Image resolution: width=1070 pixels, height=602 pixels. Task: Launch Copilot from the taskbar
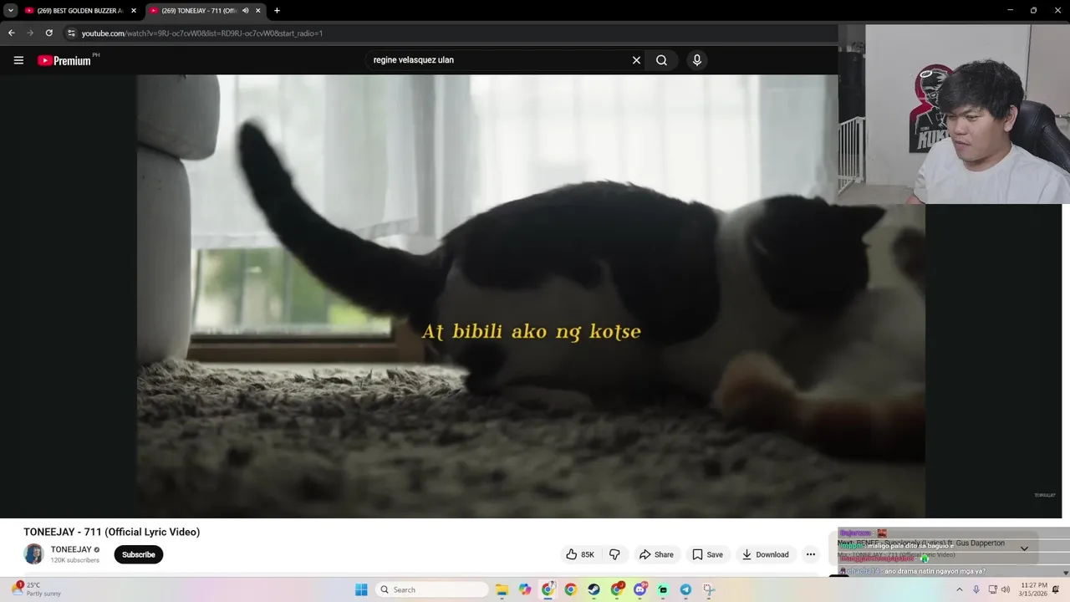525,589
